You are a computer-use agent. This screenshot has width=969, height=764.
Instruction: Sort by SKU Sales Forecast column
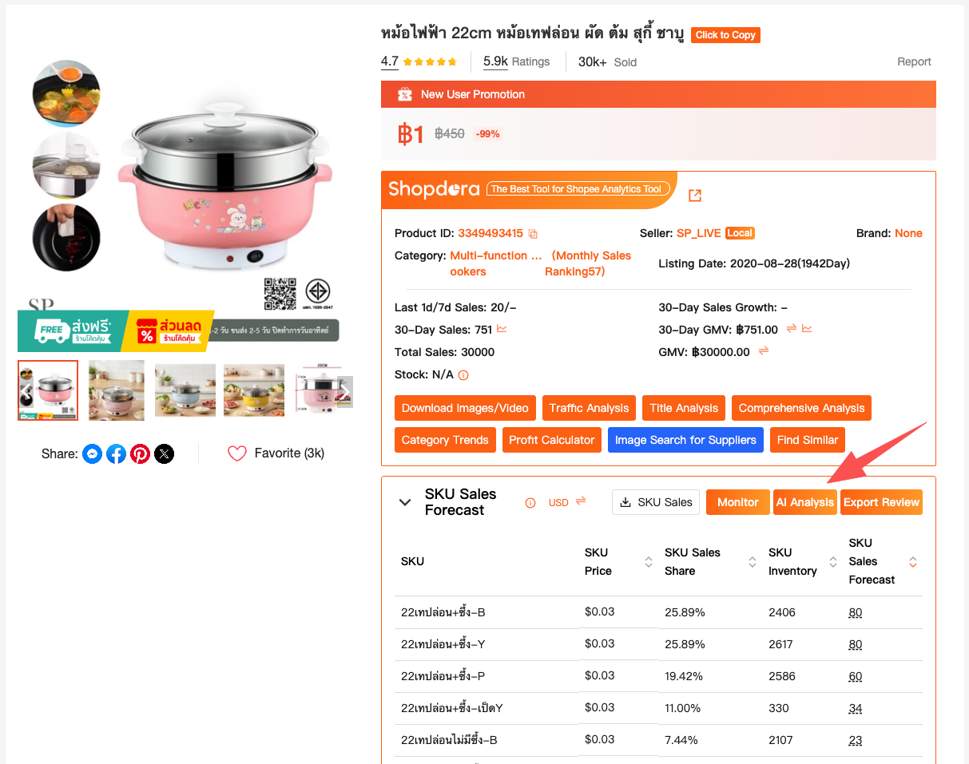point(913,562)
